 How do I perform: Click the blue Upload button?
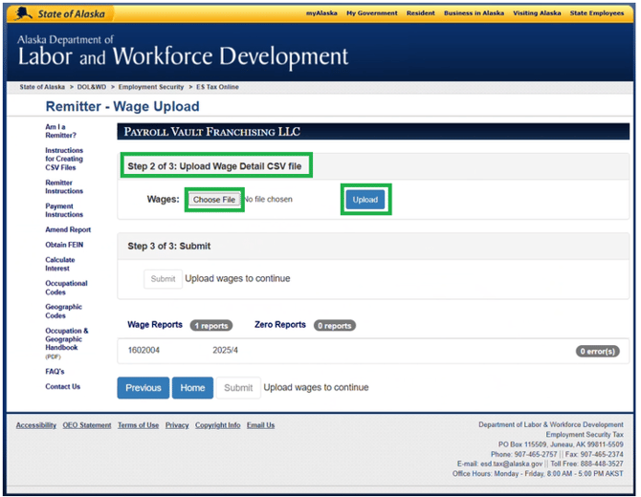click(x=365, y=200)
